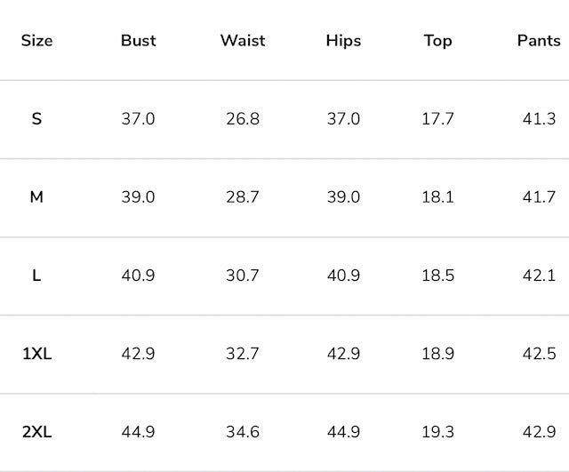The image size is (569, 472).
Task: Select the S size row label
Action: (x=36, y=119)
